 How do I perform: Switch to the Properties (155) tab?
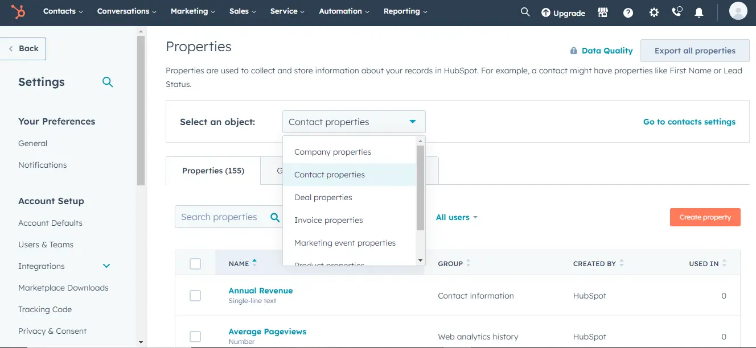pyautogui.click(x=213, y=171)
